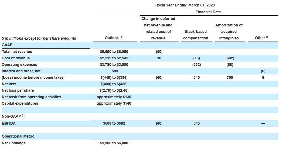Select the Operating expenses row label
The height and width of the screenshot is (150, 283).
(19, 65)
